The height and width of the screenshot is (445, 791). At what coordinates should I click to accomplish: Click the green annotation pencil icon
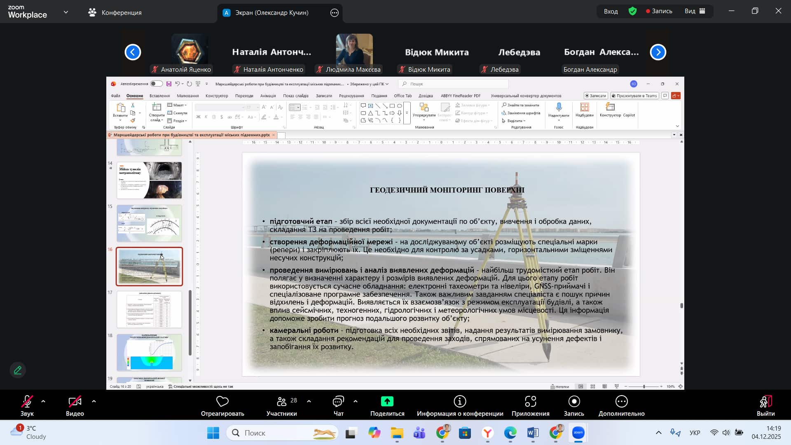(18, 370)
